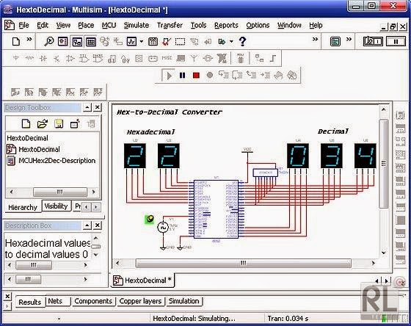Click the pause simulation switch button
Screen dimensions: 411x326
(x=396, y=41)
